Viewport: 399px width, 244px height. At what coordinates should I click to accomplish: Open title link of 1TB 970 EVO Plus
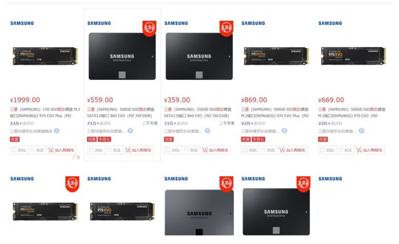point(45,112)
